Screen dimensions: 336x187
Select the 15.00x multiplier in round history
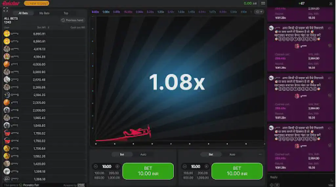pos(128,12)
